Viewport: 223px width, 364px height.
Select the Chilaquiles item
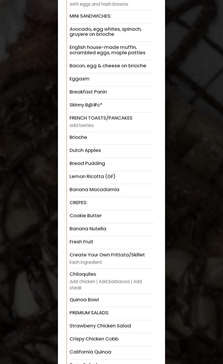click(x=83, y=274)
